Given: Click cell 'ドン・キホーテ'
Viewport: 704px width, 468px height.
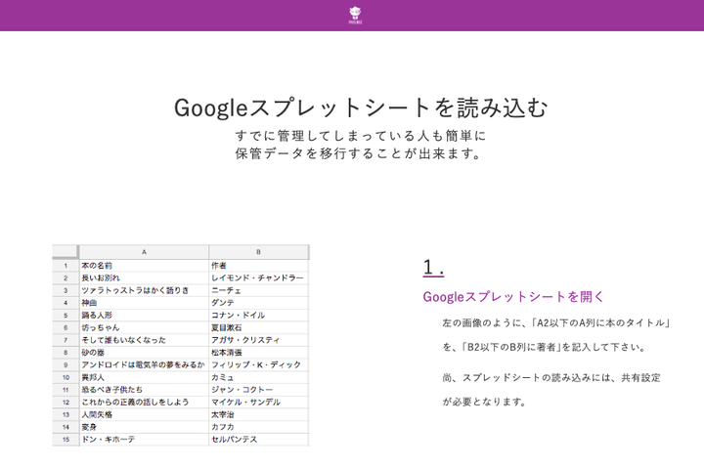Looking at the screenshot, I should point(144,440).
